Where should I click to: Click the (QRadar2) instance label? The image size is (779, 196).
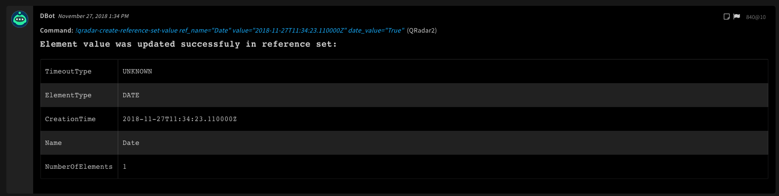coord(422,30)
